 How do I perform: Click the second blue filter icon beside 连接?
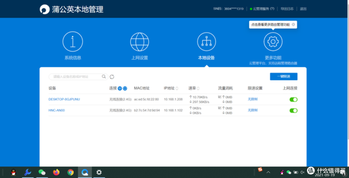[125, 88]
